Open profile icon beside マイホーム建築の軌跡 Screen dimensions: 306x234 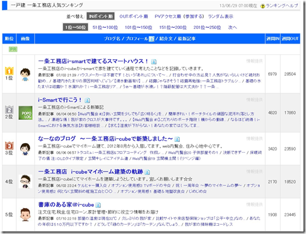(147, 172)
